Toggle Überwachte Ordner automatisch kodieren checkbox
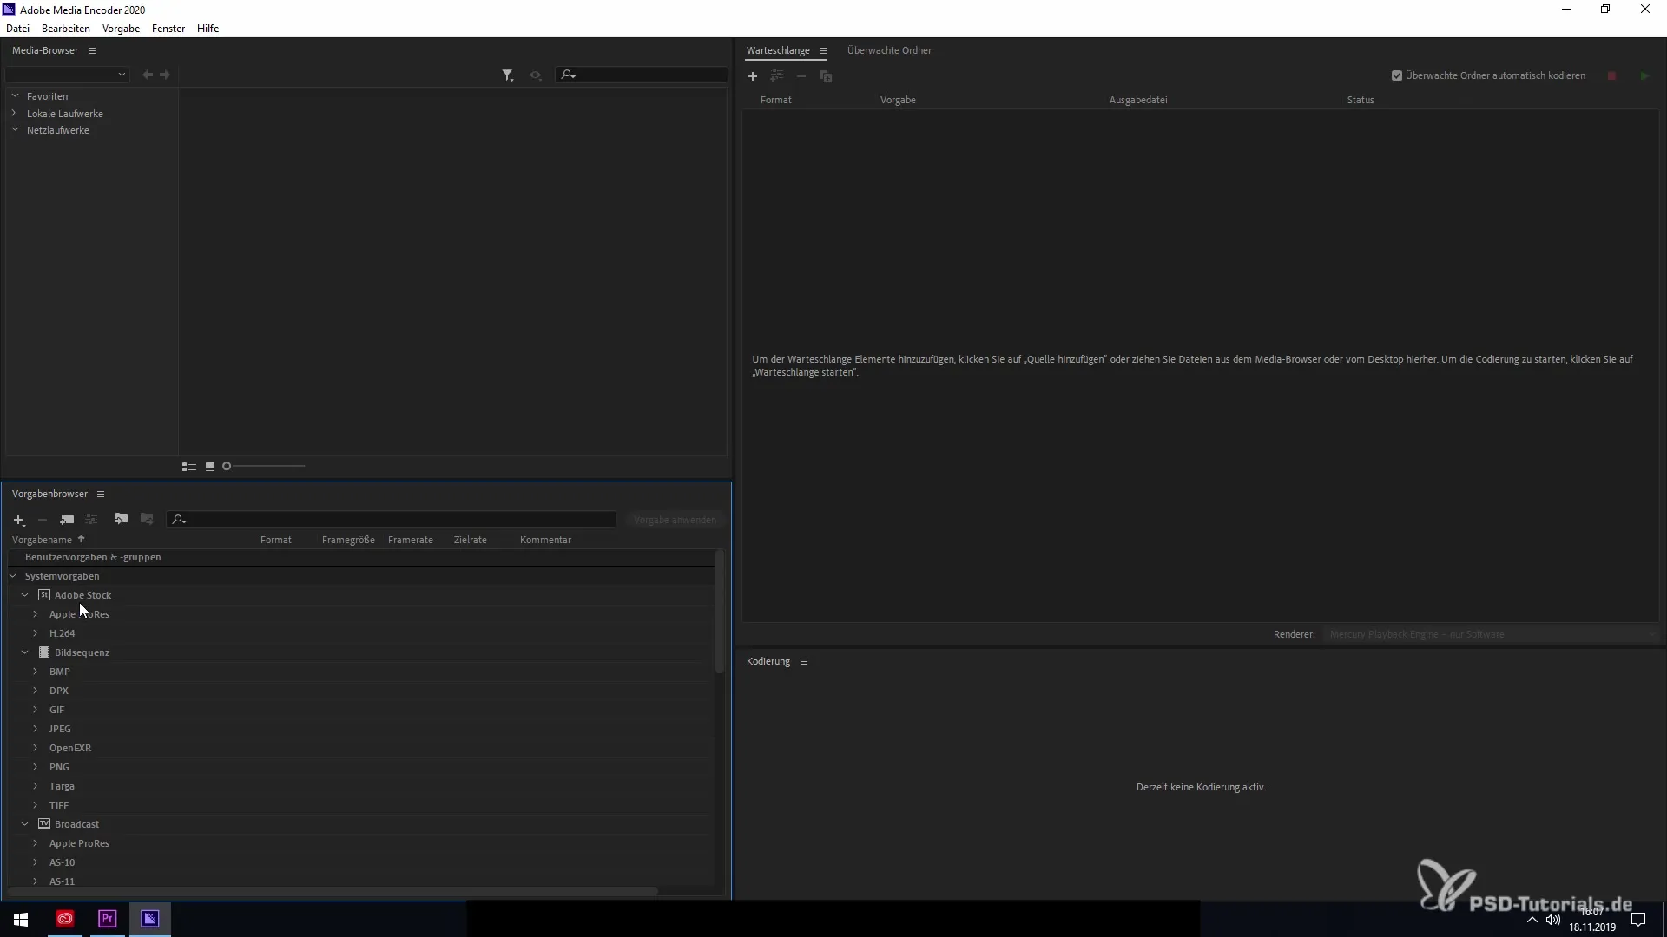 tap(1397, 76)
